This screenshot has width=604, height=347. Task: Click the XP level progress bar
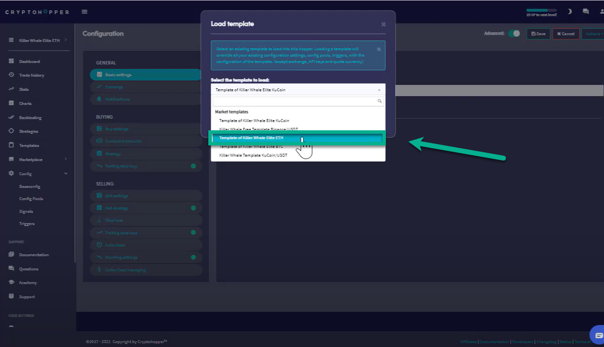(x=541, y=10)
